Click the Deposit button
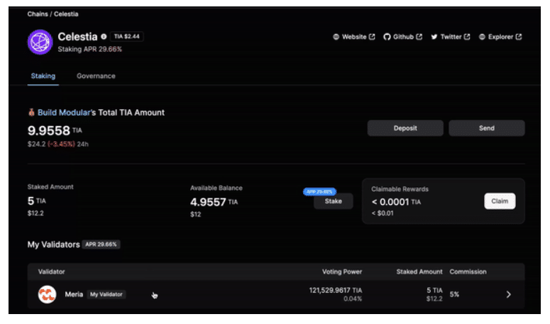The height and width of the screenshot is (324, 550). 405,128
